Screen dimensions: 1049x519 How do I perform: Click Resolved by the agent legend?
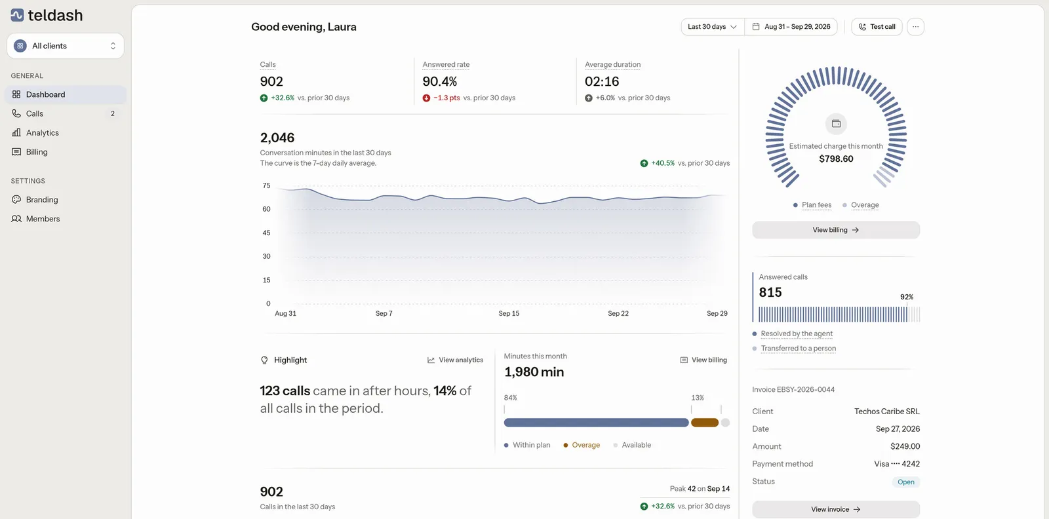pos(793,334)
